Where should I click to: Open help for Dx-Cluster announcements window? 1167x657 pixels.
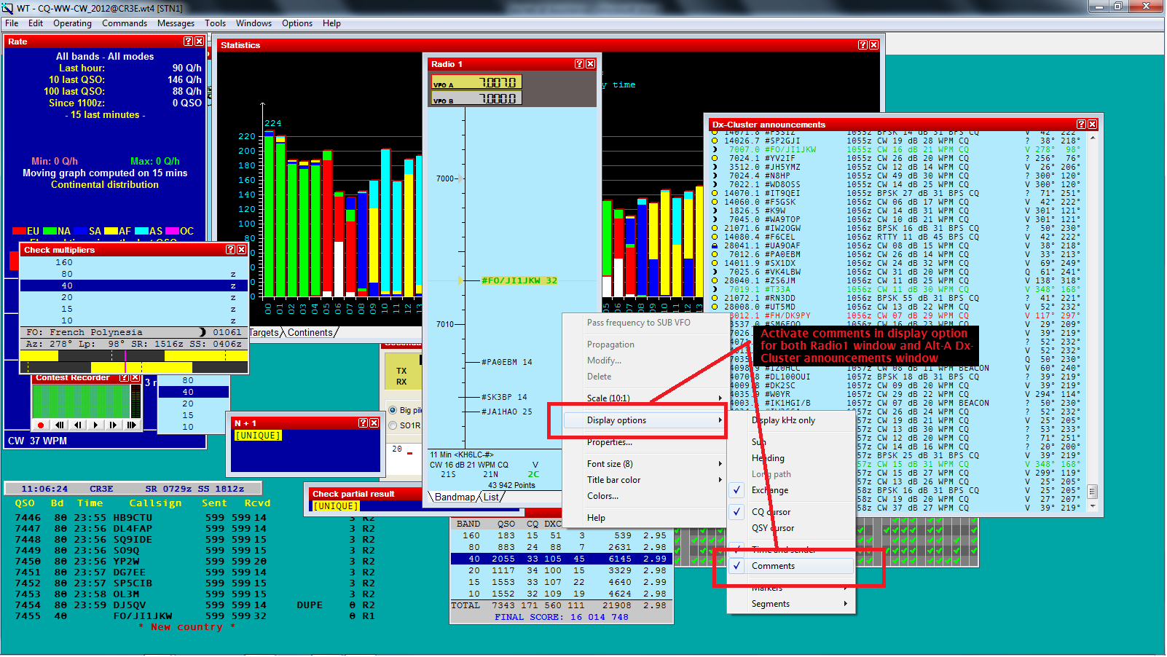[x=1081, y=125]
